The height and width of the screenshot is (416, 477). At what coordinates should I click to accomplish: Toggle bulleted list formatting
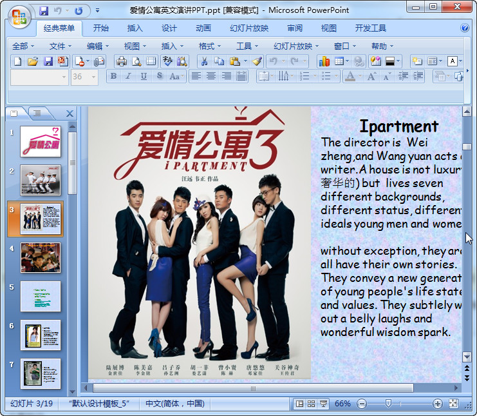[326, 76]
